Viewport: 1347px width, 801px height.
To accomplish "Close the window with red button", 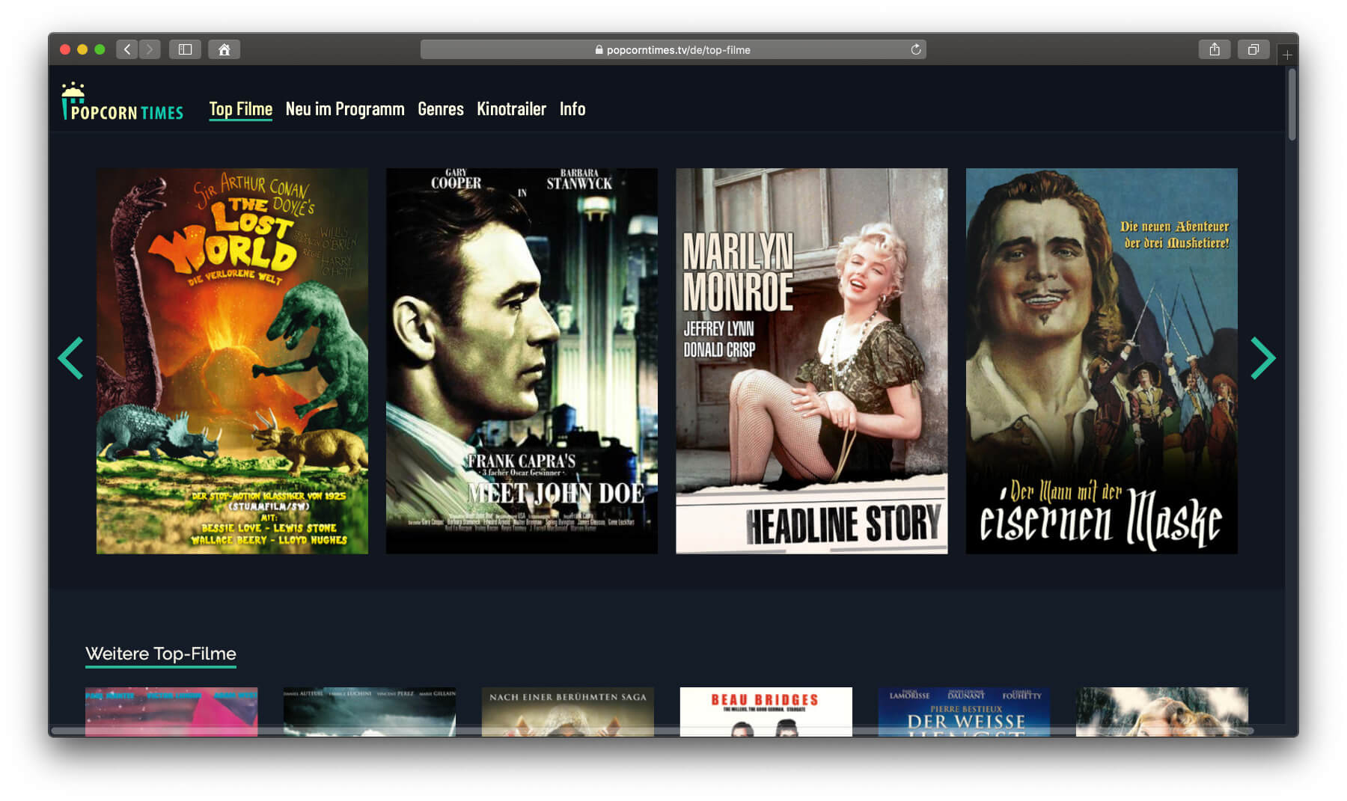I will (65, 49).
